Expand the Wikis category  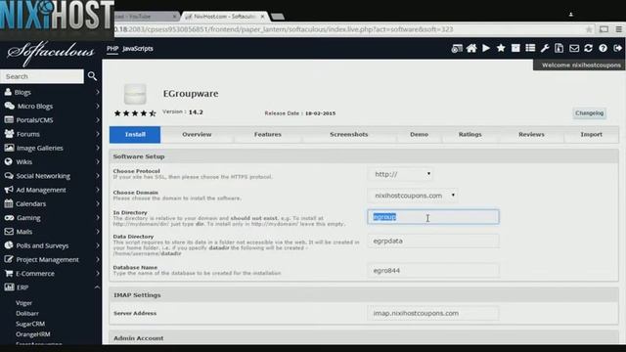click(51, 162)
